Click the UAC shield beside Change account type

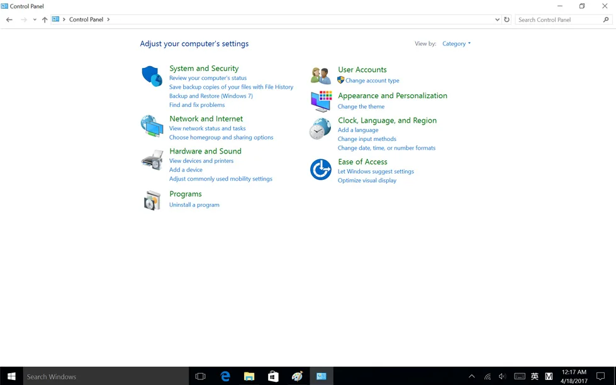click(x=340, y=80)
